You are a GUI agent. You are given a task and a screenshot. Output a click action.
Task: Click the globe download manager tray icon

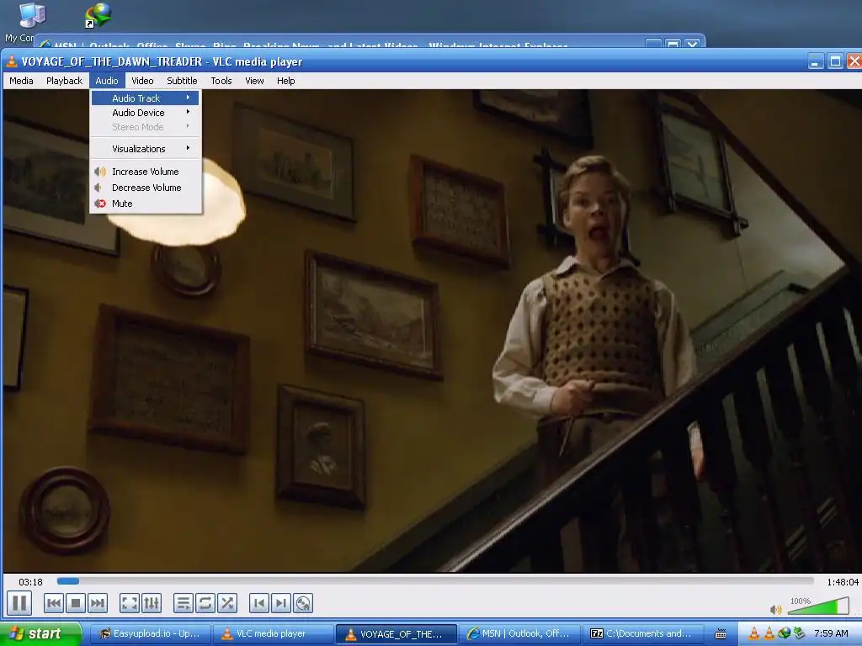tap(784, 634)
